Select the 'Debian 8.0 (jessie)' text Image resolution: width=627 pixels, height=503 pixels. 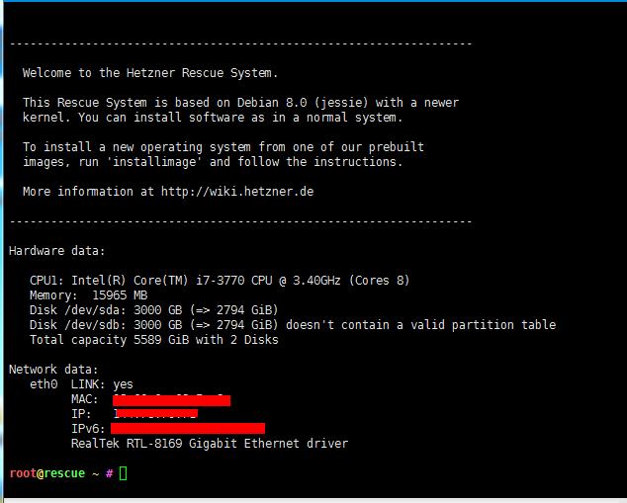(x=303, y=103)
